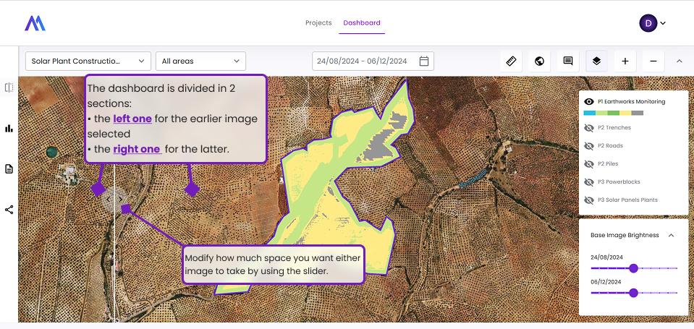Click the 06/12/2024 brightness slider handle

(x=633, y=293)
